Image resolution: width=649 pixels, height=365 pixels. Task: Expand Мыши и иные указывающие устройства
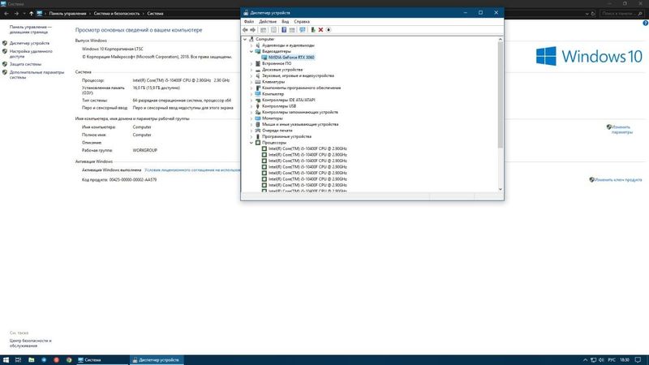point(251,125)
